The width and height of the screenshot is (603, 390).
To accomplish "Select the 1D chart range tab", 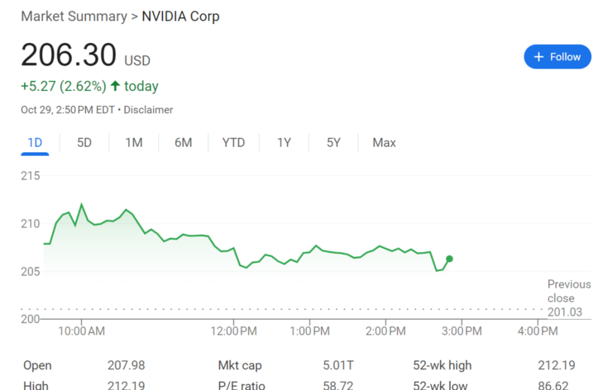I will [35, 143].
